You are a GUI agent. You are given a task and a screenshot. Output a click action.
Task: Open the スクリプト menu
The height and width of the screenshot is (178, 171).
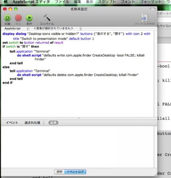click(107, 2)
